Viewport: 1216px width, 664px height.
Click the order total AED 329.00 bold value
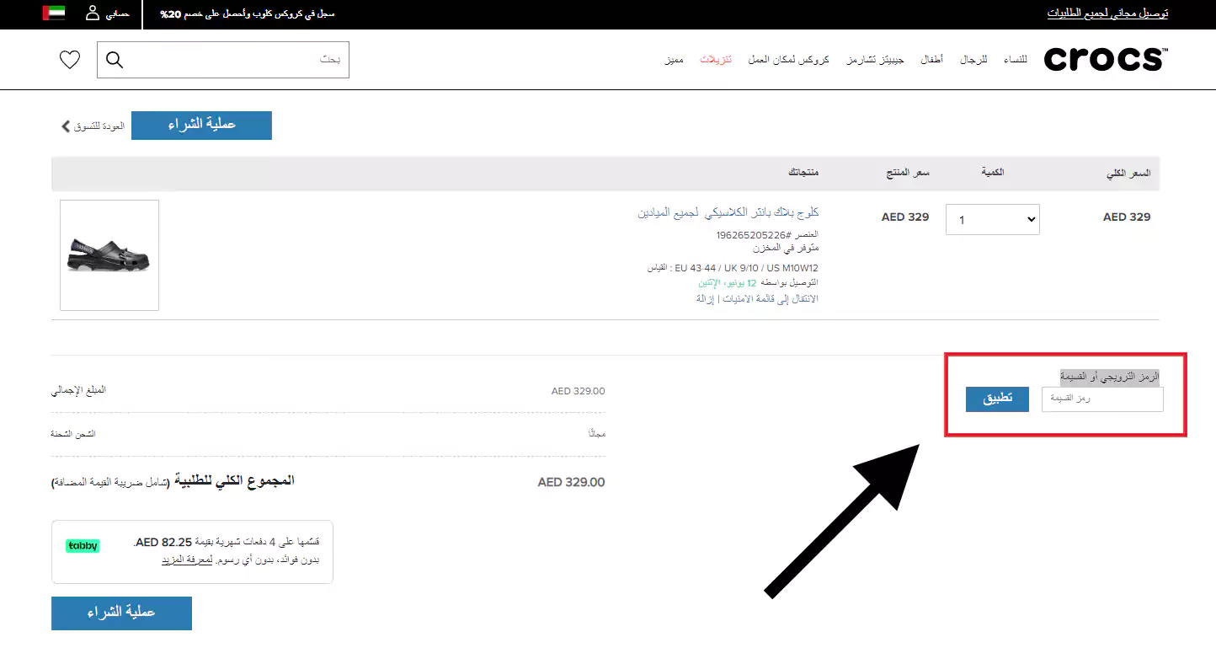pos(571,483)
